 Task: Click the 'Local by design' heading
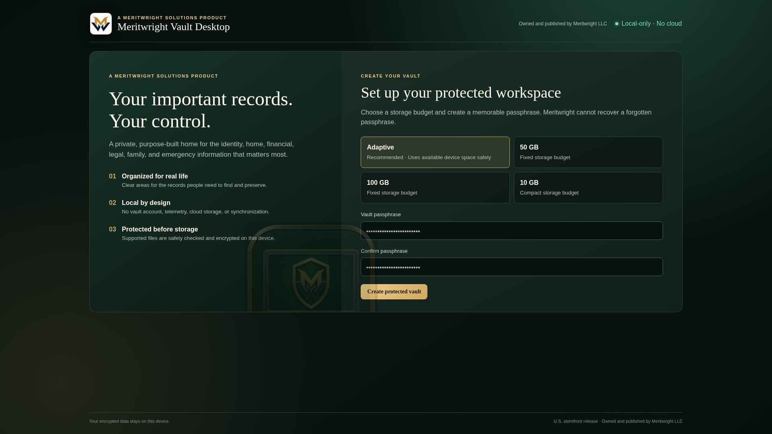146,203
